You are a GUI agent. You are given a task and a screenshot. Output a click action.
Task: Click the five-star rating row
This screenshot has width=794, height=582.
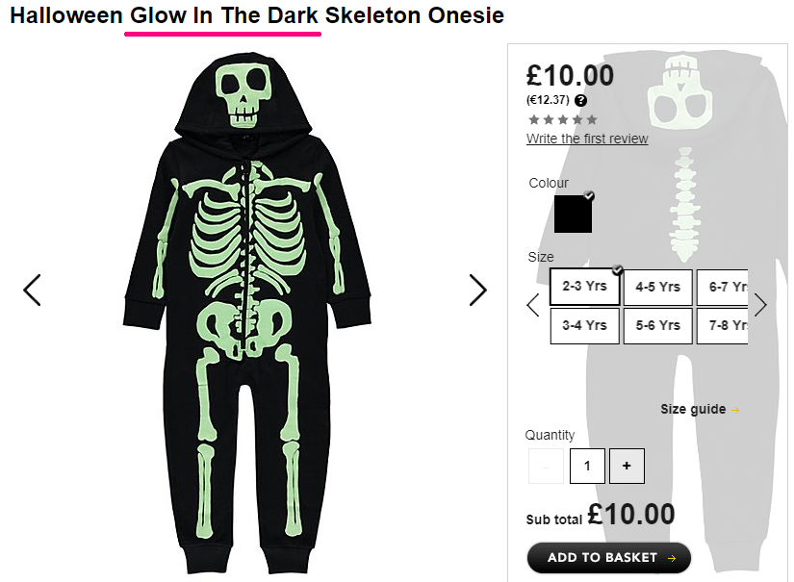[x=563, y=120]
